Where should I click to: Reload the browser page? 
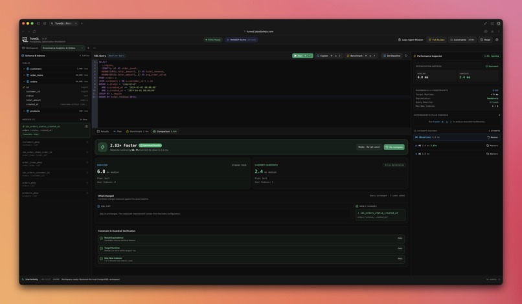[x=34, y=32]
